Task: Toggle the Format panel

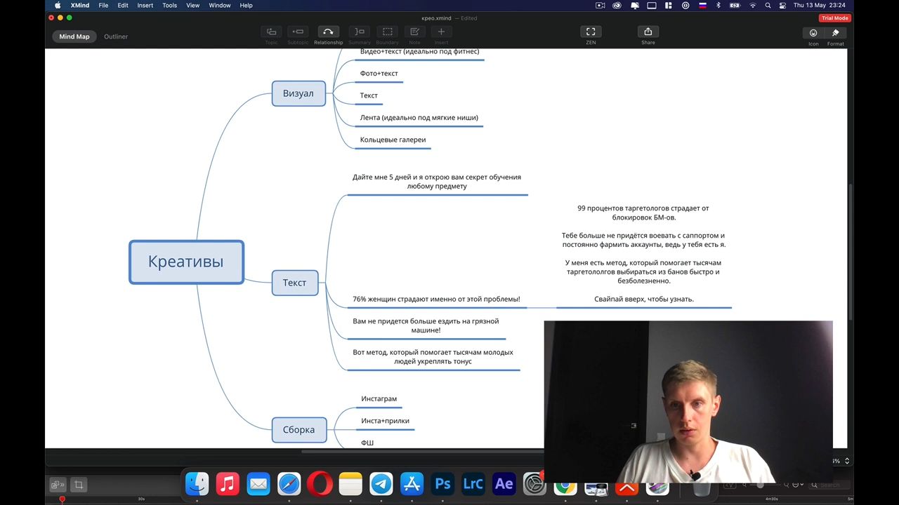Action: click(x=835, y=33)
